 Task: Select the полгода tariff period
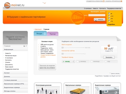click(x=97, y=61)
